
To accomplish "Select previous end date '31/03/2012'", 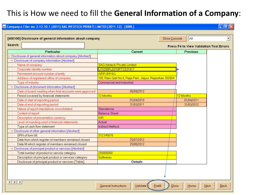I will [x=191, y=105].
